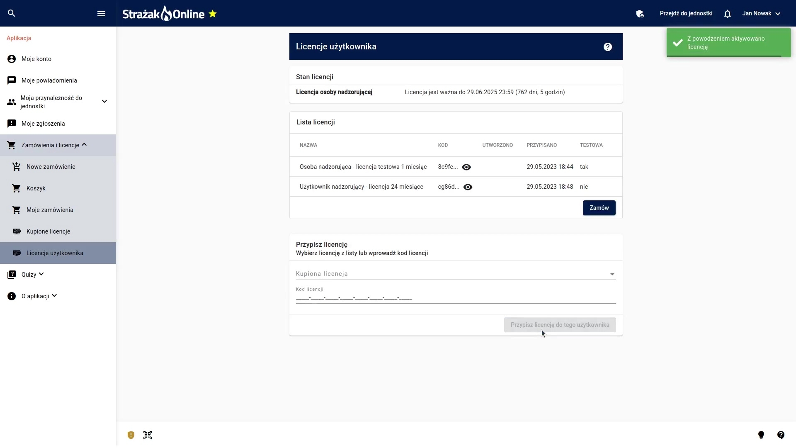Screen dimensions: 796x448
Task: Click Przypisz licencję do tego użytkownika
Action: (560, 325)
